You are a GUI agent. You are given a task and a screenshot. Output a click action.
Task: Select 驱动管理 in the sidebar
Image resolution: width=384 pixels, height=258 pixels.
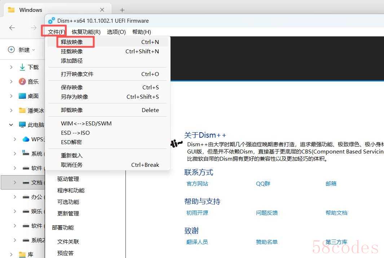(x=68, y=179)
